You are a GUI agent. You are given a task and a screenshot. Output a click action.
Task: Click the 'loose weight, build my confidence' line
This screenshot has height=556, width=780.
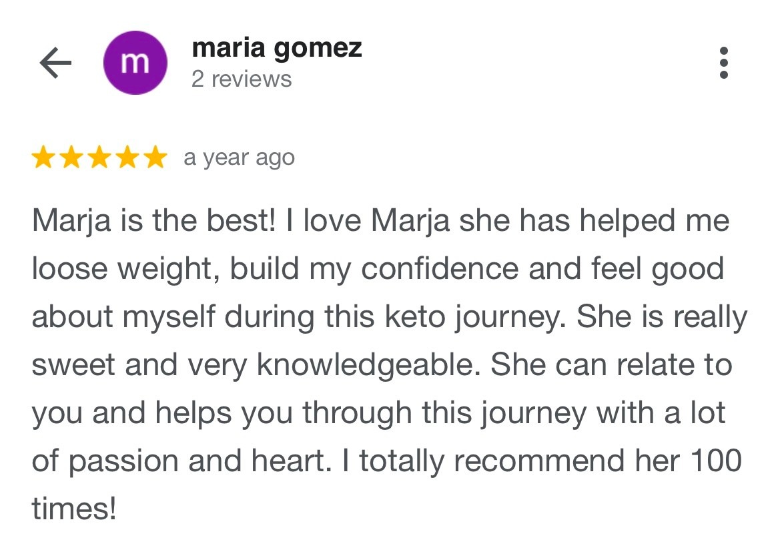[275, 269]
